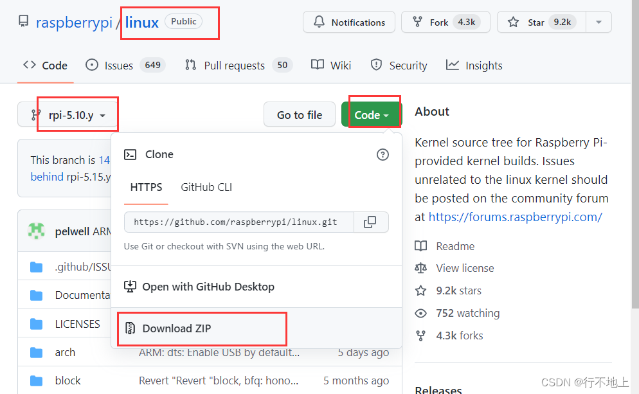
Task: Click the scales icon beside View license
Action: point(420,268)
